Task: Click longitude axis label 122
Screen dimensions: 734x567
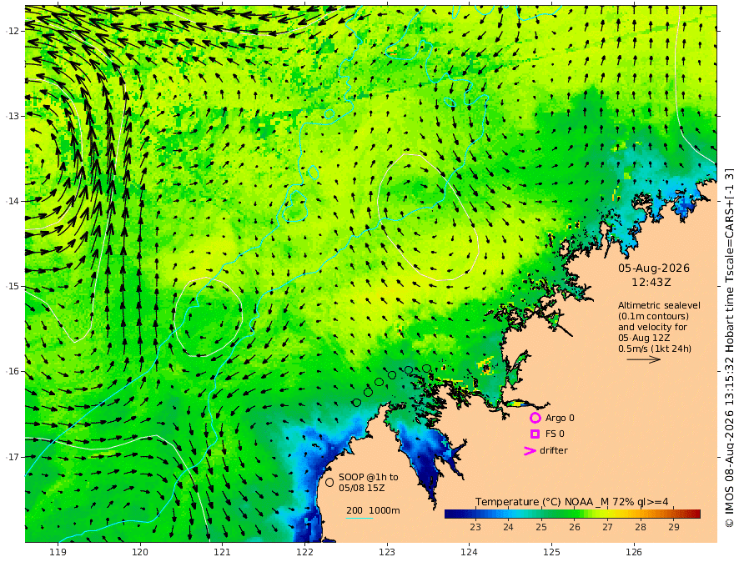Action: [304, 552]
